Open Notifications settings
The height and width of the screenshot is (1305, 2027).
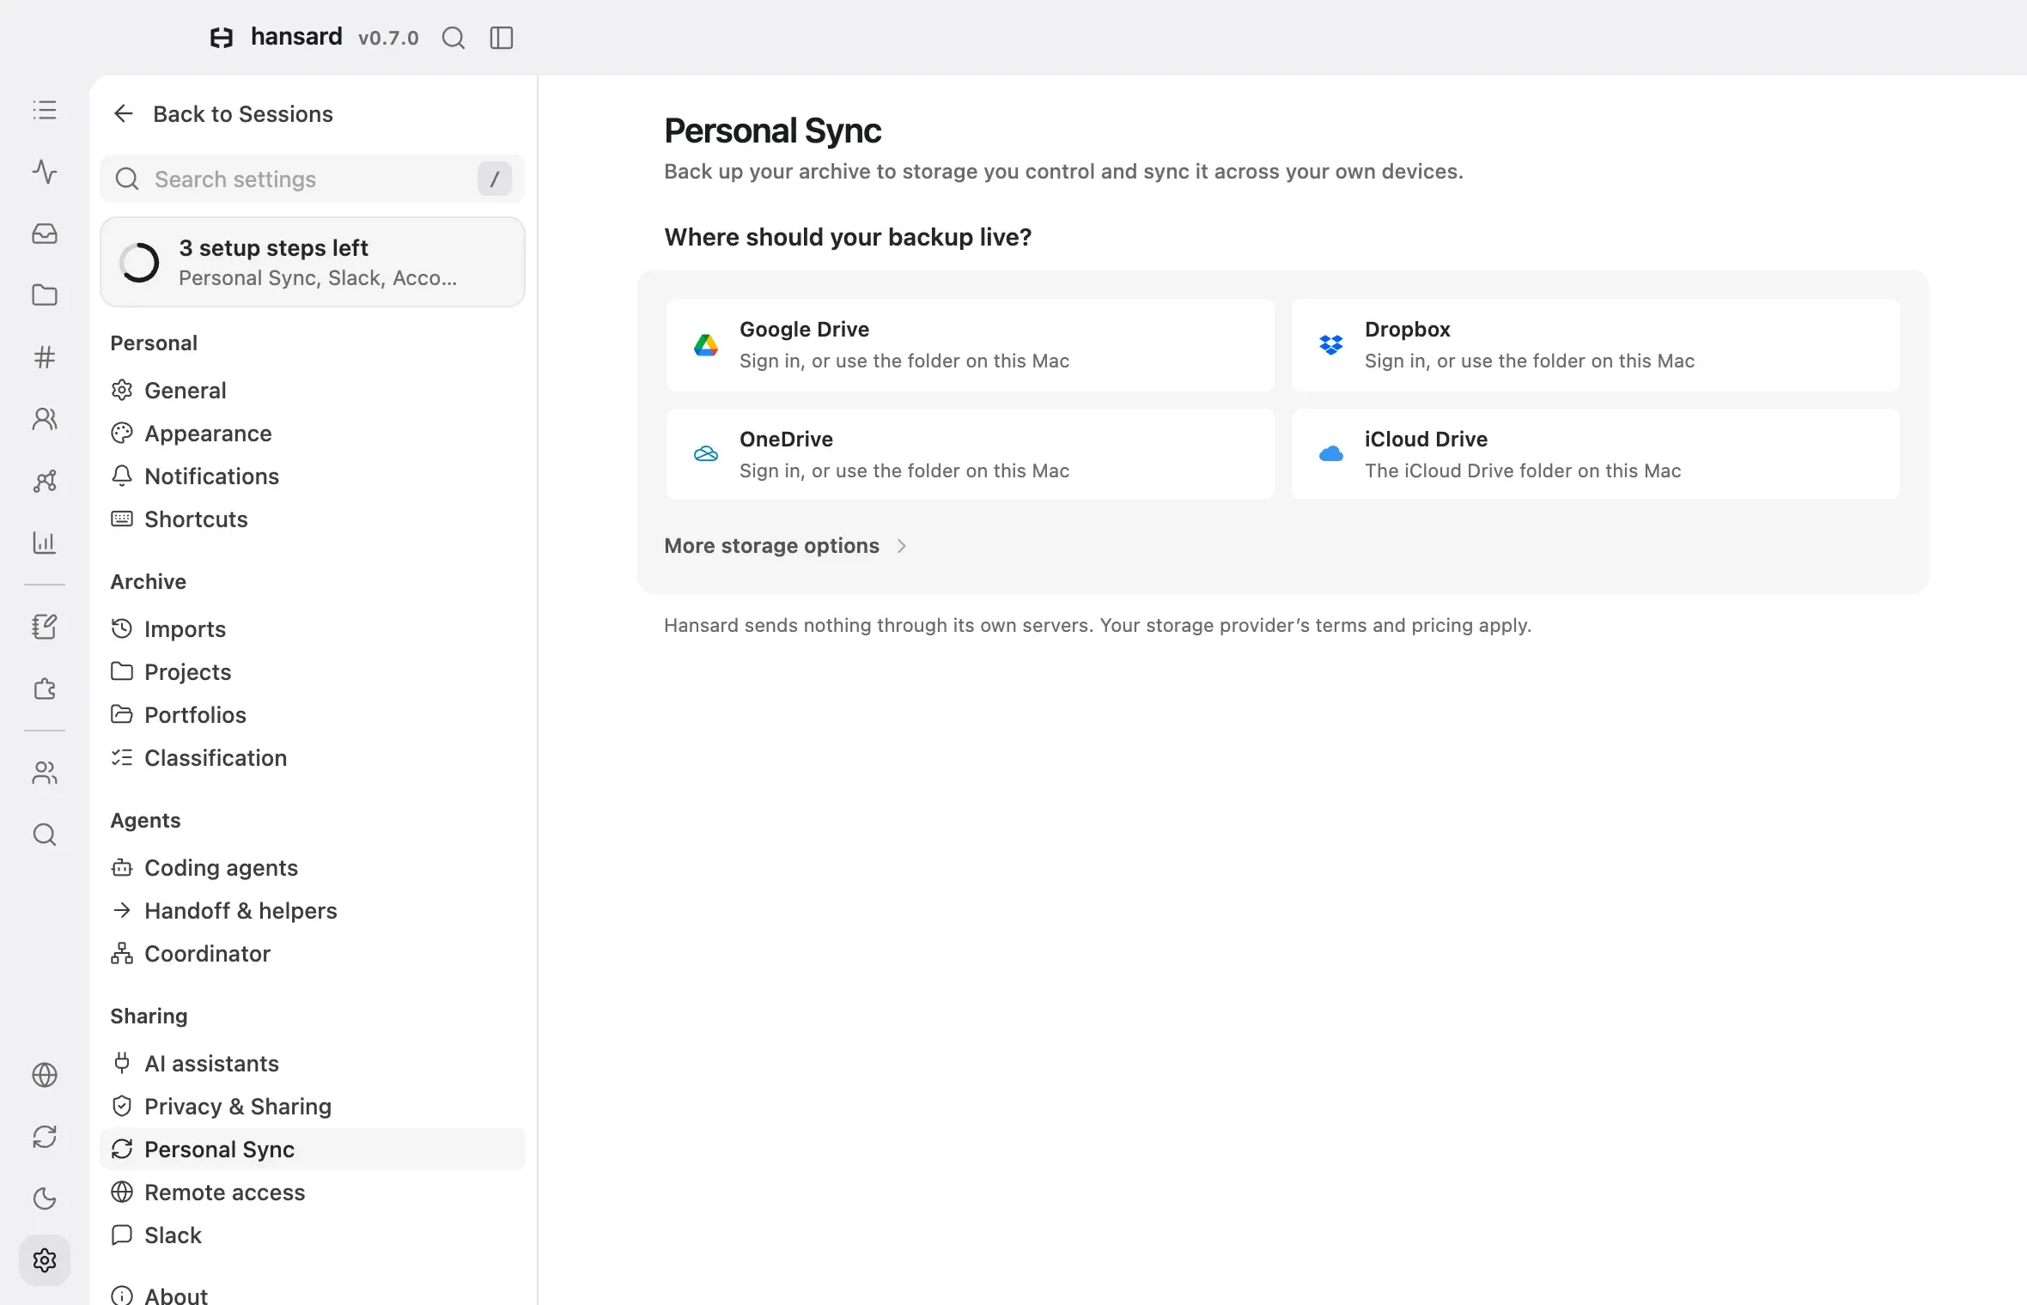313,476
